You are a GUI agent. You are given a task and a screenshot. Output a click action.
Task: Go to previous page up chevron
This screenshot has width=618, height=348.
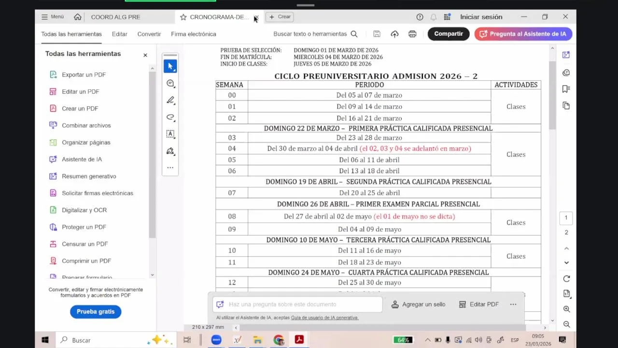(x=566, y=248)
